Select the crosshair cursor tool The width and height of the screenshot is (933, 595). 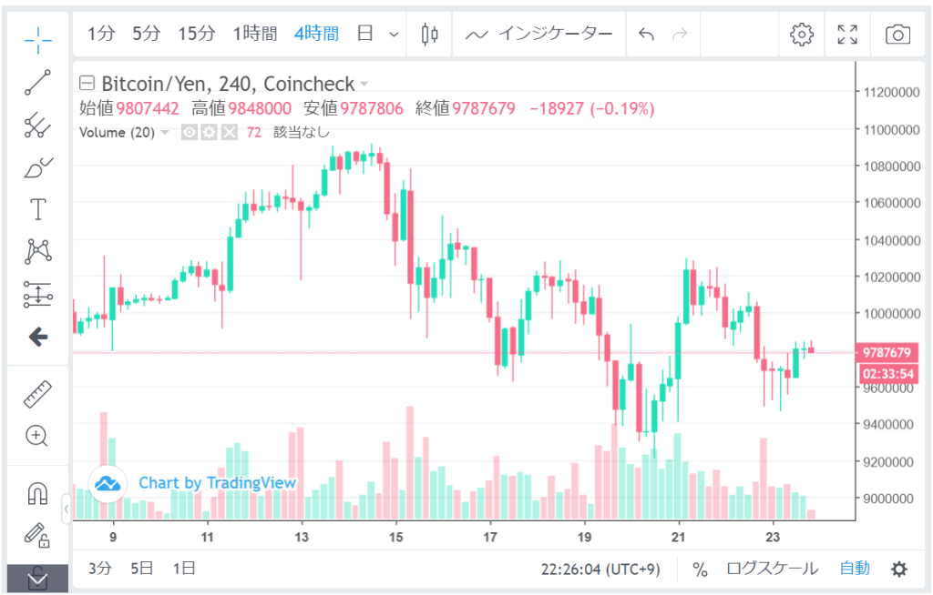click(37, 35)
